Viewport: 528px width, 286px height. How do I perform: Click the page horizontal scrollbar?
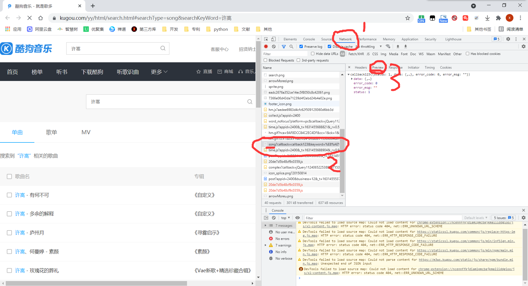tap(96, 283)
